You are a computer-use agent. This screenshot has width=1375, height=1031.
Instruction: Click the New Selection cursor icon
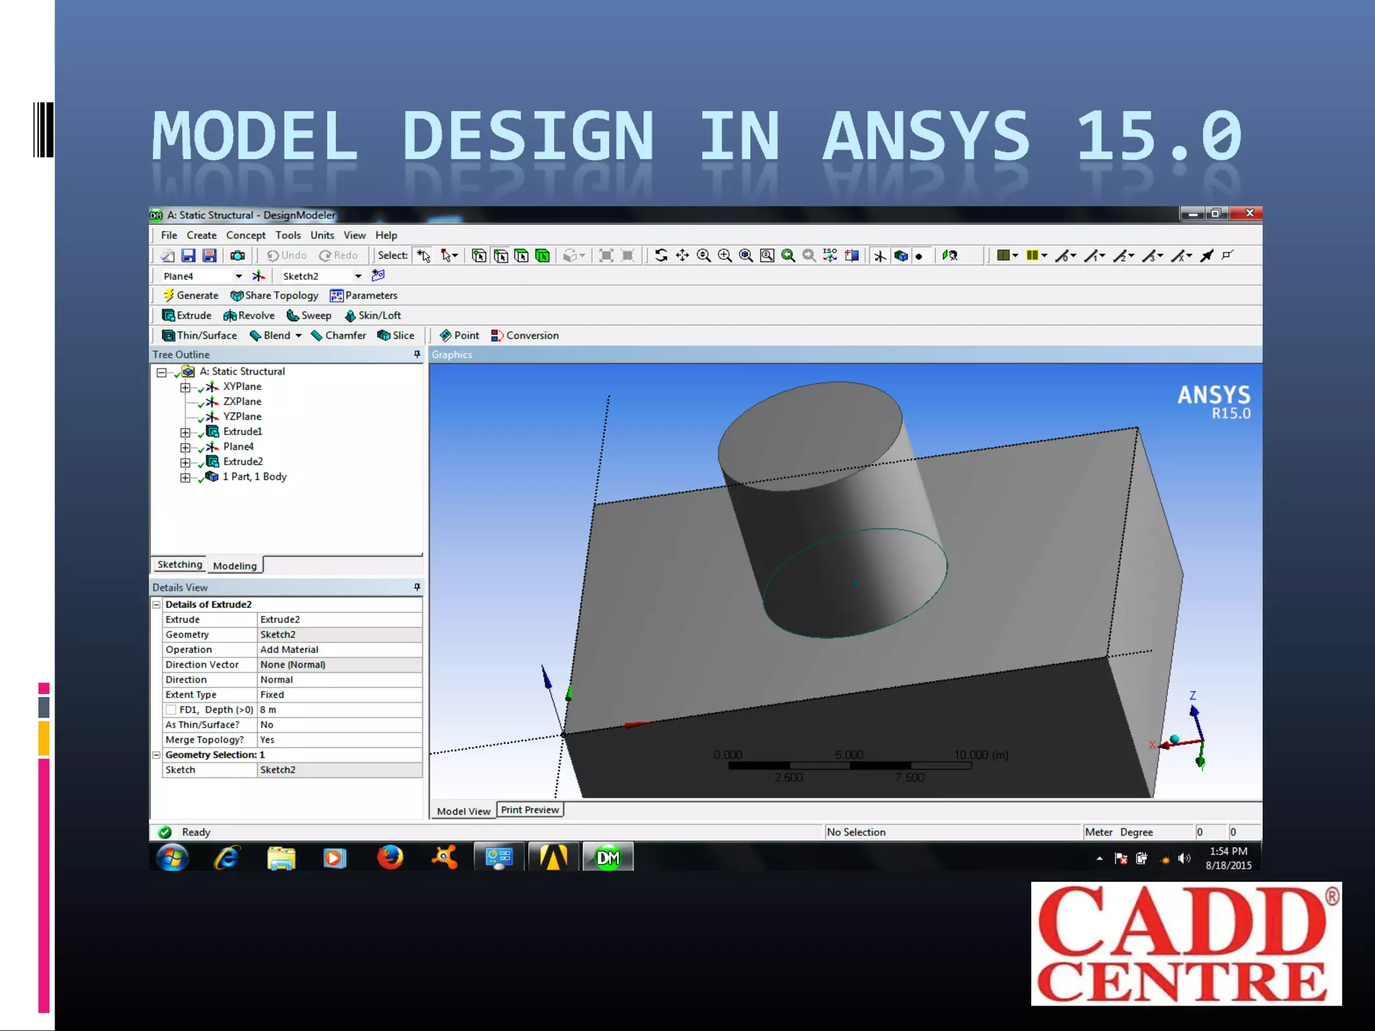point(424,256)
